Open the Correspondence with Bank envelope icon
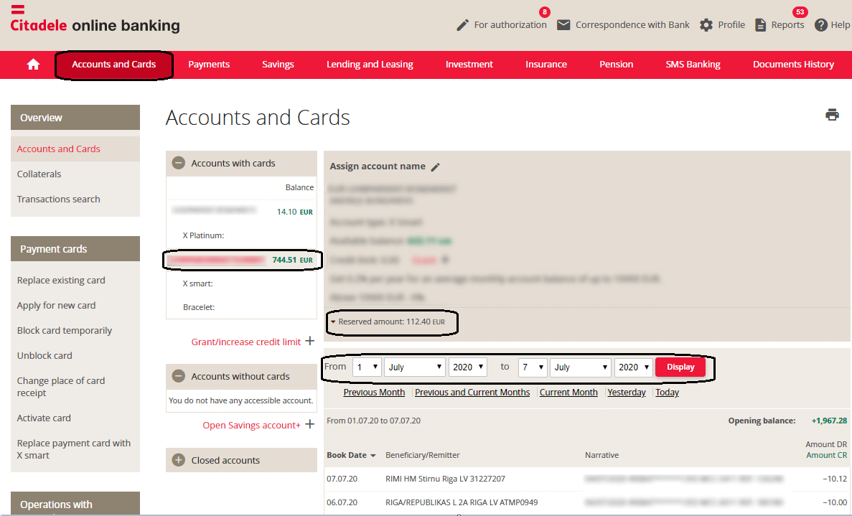The width and height of the screenshot is (852, 516). point(563,25)
